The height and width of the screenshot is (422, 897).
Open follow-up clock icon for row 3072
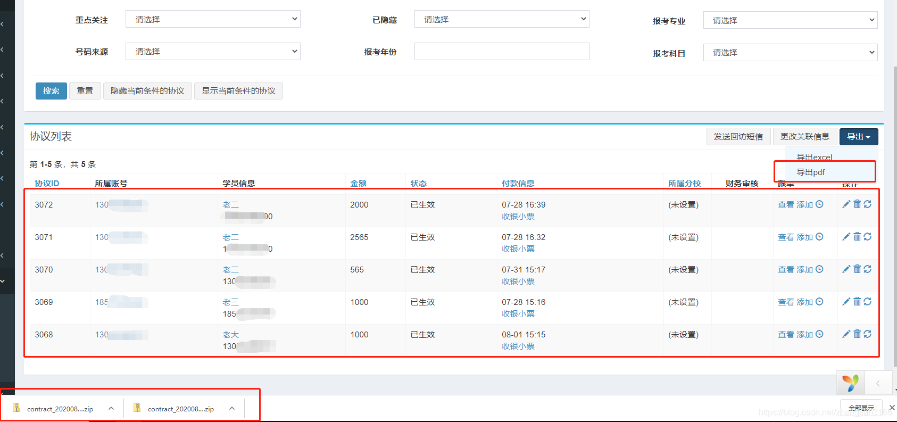tap(819, 204)
